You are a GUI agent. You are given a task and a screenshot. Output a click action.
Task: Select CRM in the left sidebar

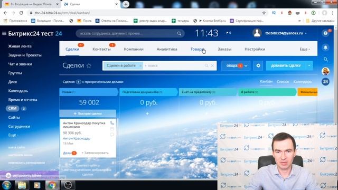[x=13, y=108]
